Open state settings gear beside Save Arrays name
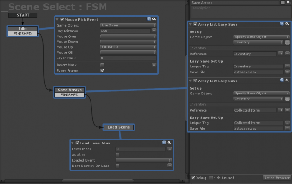The width and height of the screenshot is (292, 184). pos(289,2)
